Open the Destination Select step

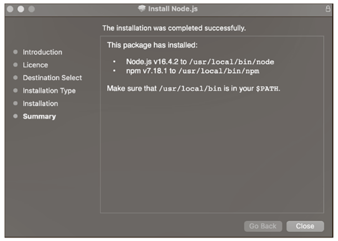click(52, 78)
